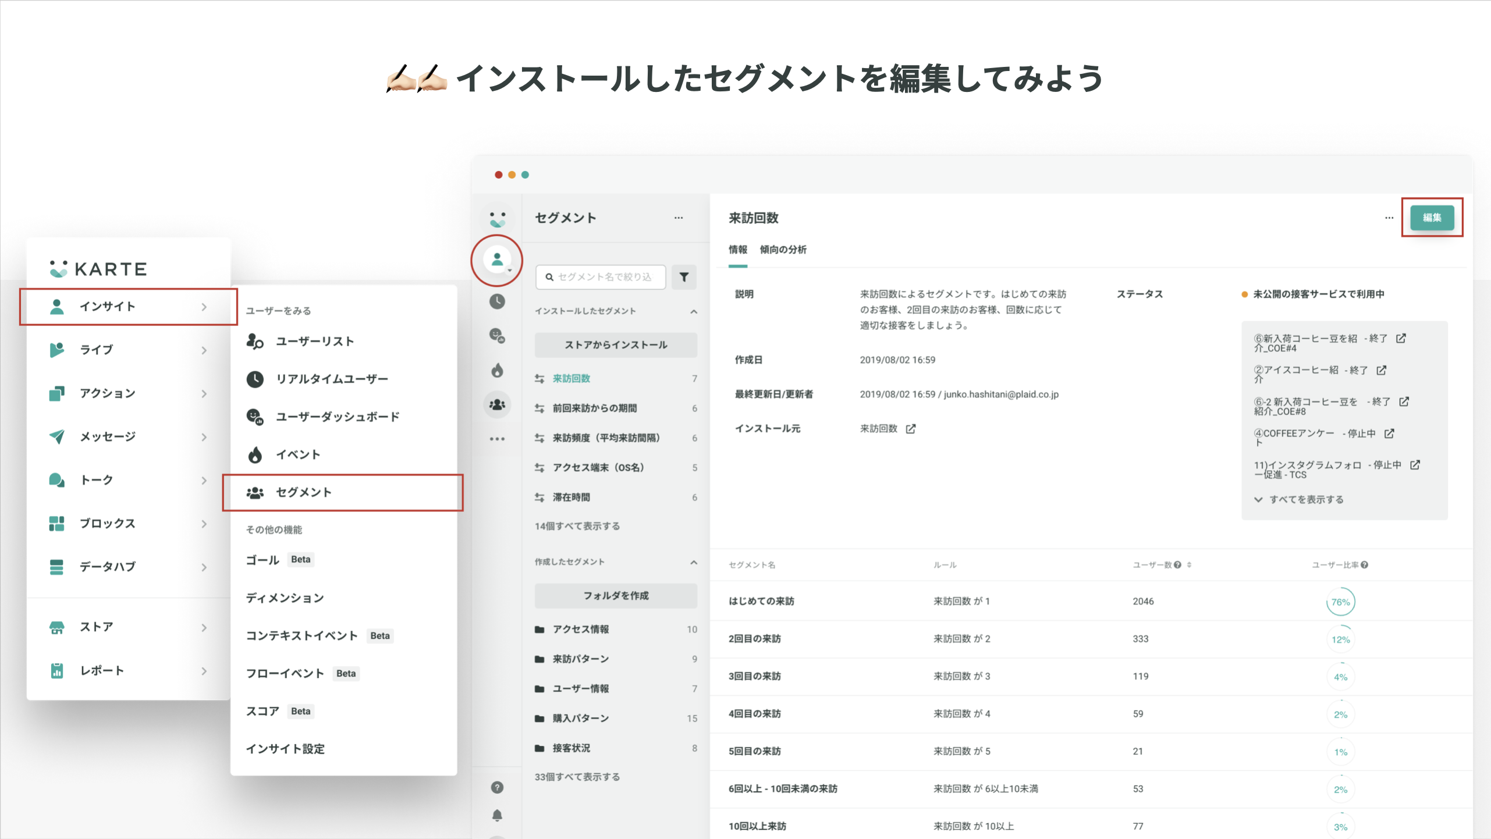The width and height of the screenshot is (1491, 839).
Task: Click 33個すべて表示する link
Action: pyautogui.click(x=577, y=777)
